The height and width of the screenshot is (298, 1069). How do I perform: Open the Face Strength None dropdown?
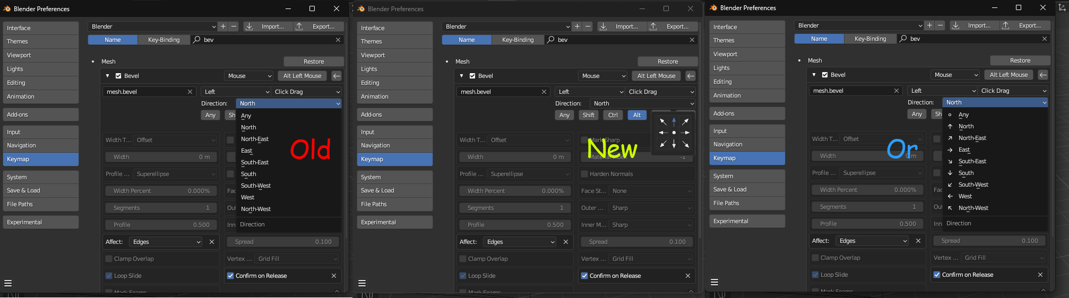[x=651, y=191]
